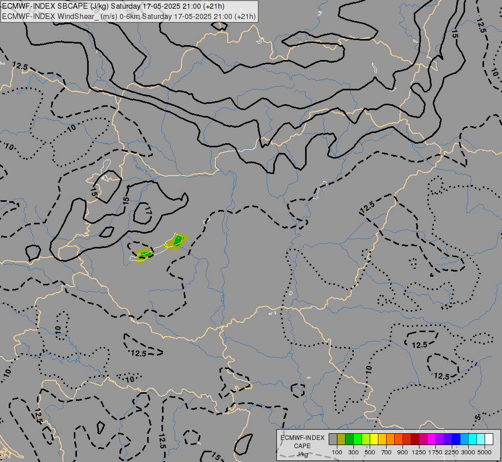Click the orange-red swatch left of 900
The width and height of the screenshot is (502, 462).
click(x=398, y=439)
